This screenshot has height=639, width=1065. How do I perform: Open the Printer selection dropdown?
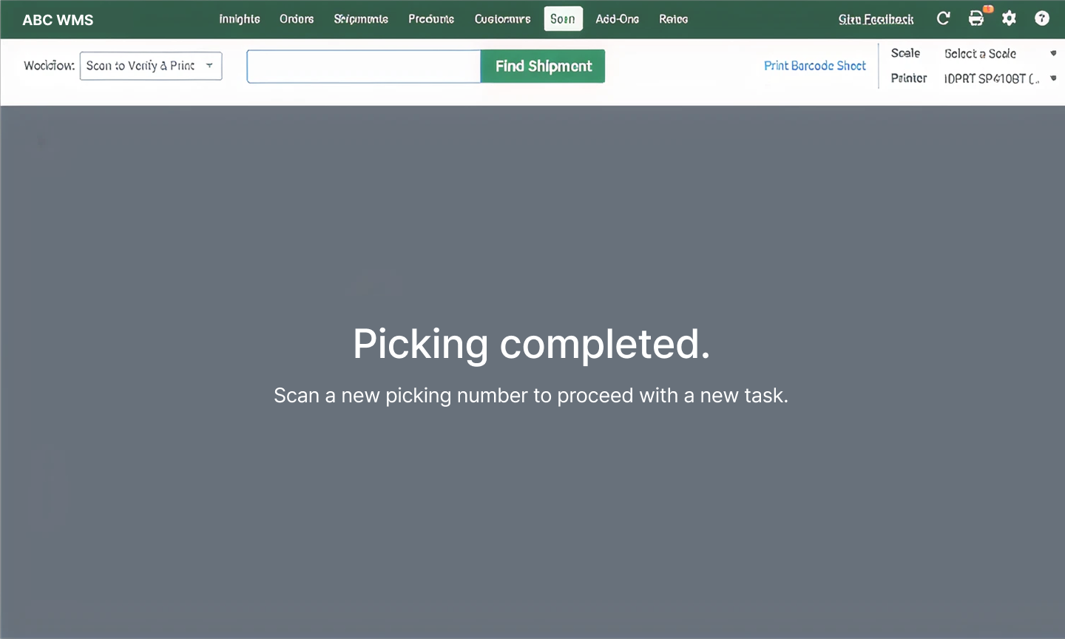[998, 78]
